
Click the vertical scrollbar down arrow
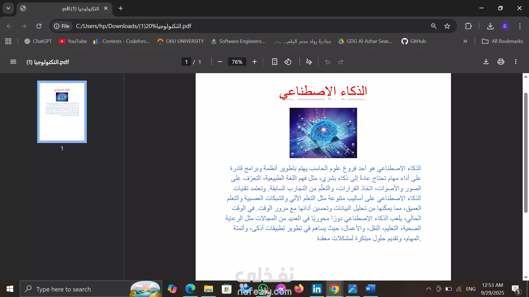[x=526, y=277]
